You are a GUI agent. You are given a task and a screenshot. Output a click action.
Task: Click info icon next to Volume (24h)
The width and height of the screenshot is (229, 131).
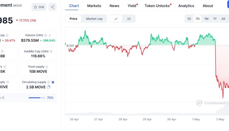(x=45, y=35)
